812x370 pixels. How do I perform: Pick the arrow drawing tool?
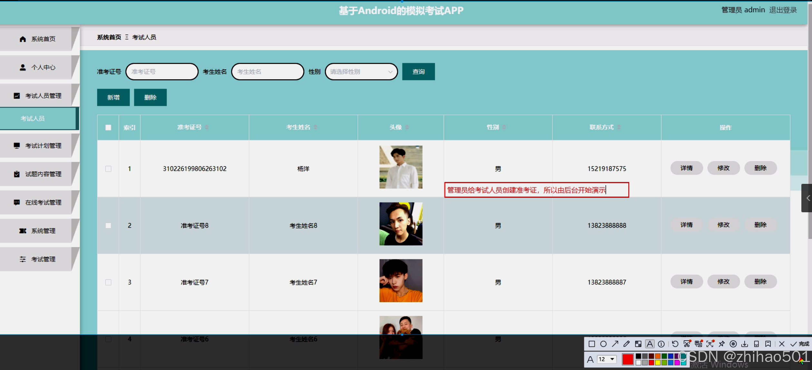615,344
